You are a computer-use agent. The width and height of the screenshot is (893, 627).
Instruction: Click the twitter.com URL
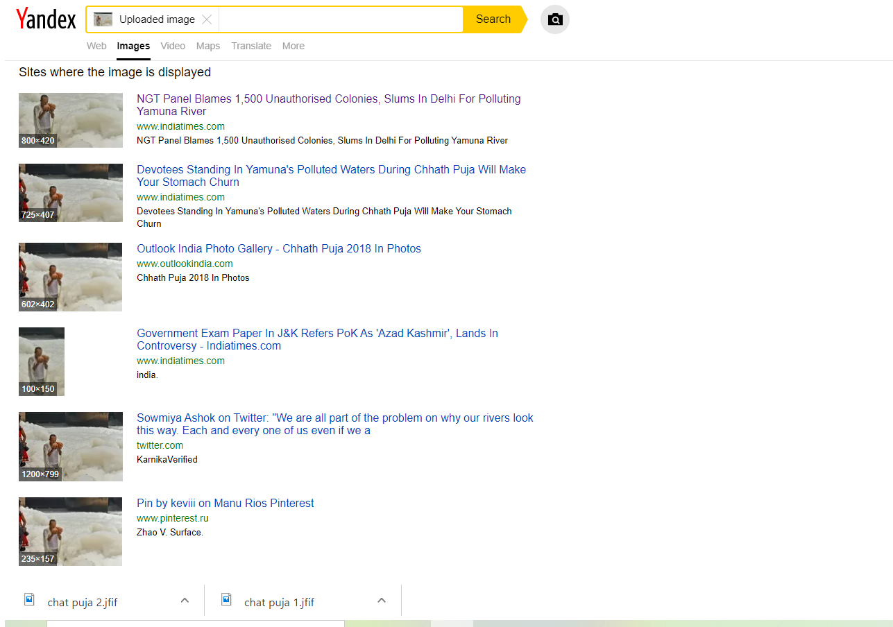click(x=160, y=445)
